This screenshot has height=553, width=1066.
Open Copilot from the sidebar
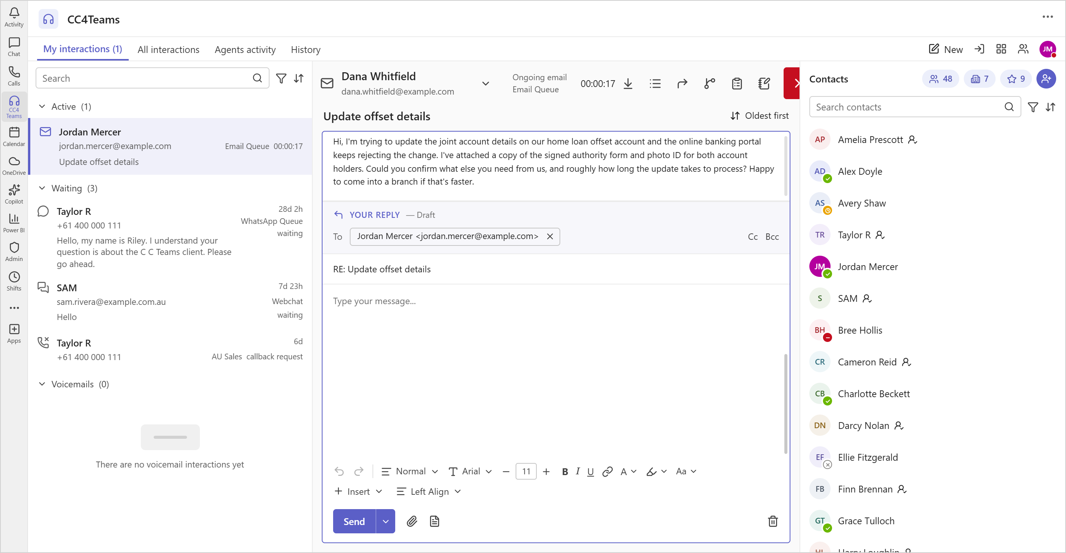pos(14,194)
